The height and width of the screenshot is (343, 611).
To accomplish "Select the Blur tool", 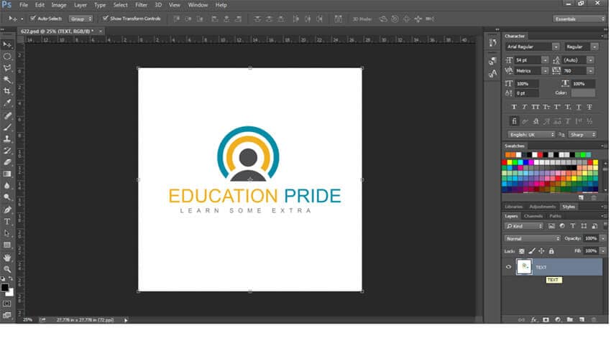I will coord(7,186).
